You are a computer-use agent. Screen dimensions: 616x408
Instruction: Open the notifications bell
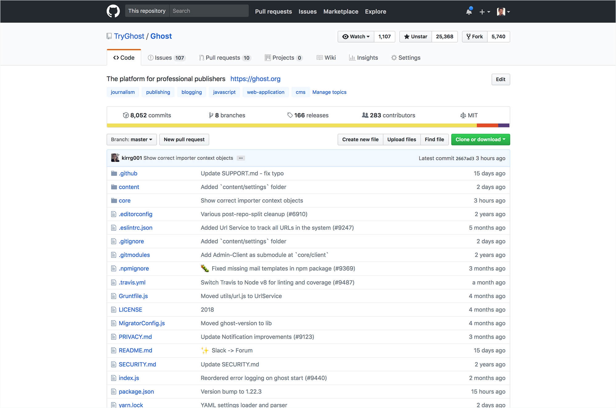point(469,11)
